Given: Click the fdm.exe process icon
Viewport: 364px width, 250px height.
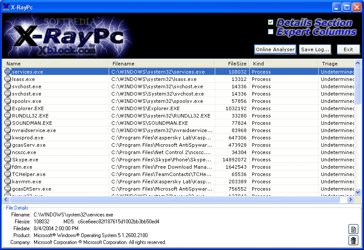Looking at the screenshot, I should [8, 167].
